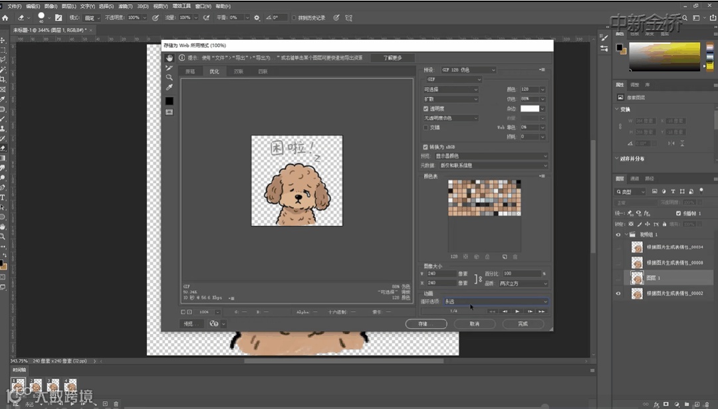Switch to the 优化 preview tab
Screen dimensions: 718x409
pos(214,71)
